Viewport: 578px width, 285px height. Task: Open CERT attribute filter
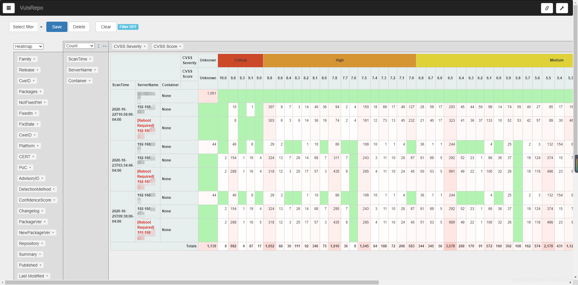[33, 157]
